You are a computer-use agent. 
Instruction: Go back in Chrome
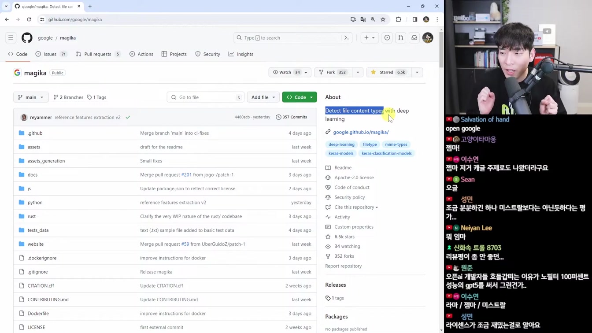pos(7,19)
